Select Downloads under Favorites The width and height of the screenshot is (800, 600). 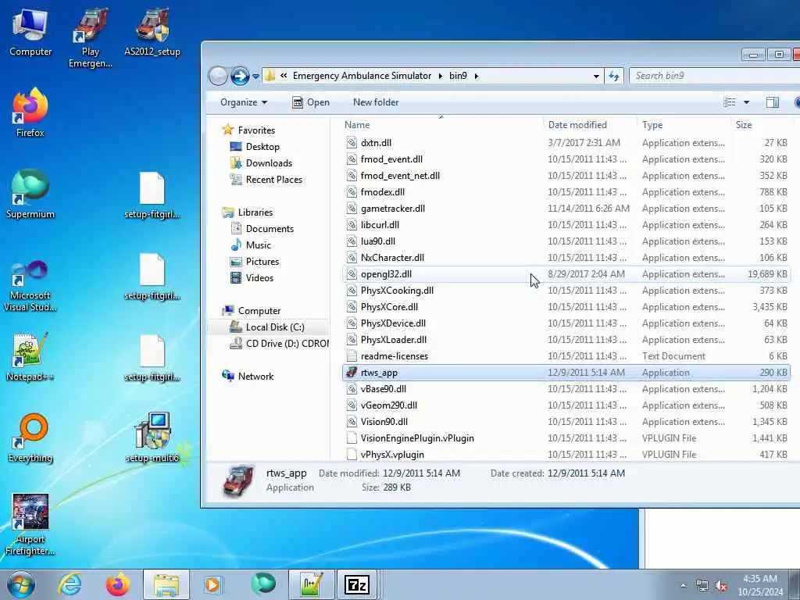(x=269, y=162)
